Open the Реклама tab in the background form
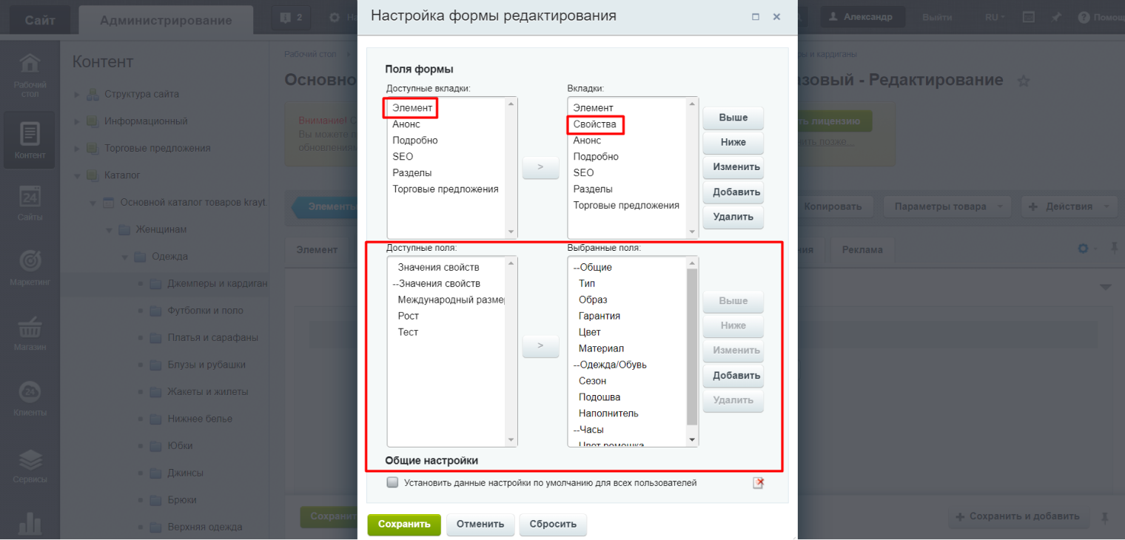1125x540 pixels. (x=862, y=249)
